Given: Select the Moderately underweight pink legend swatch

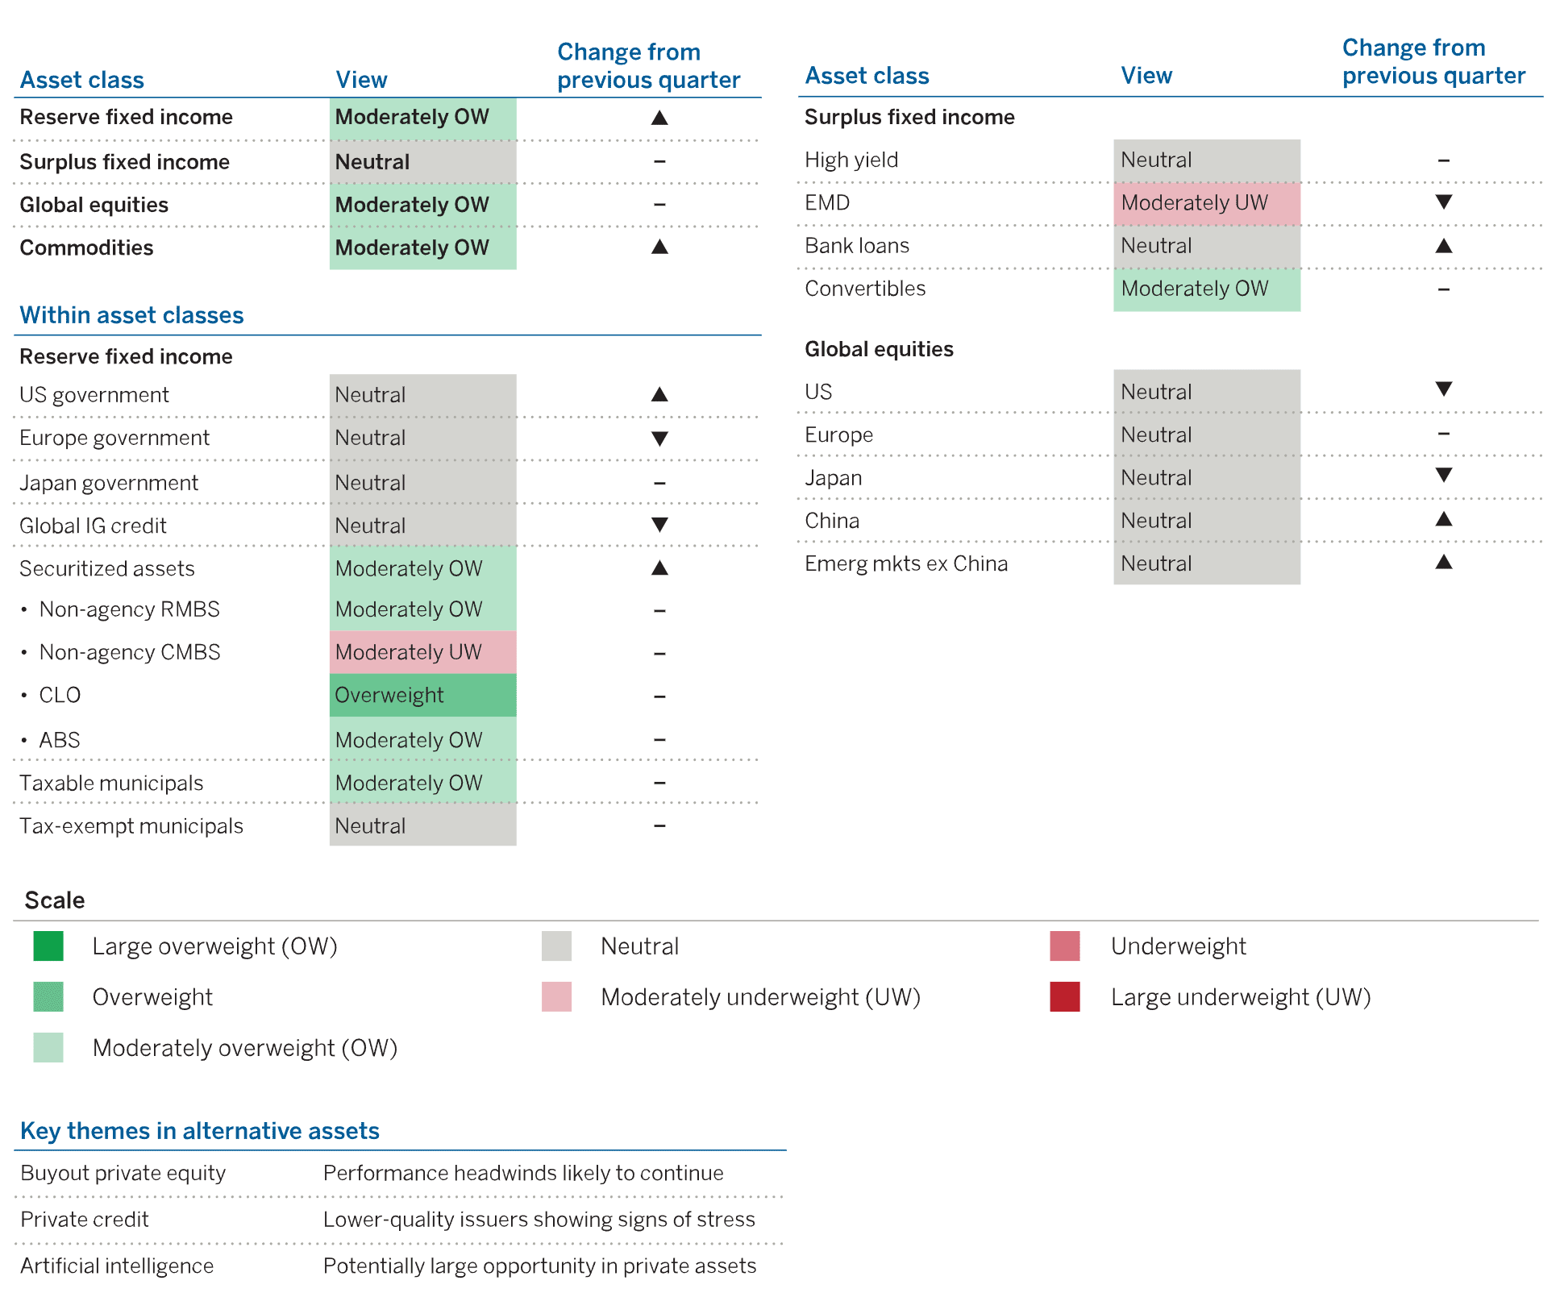Looking at the screenshot, I should pos(556,996).
